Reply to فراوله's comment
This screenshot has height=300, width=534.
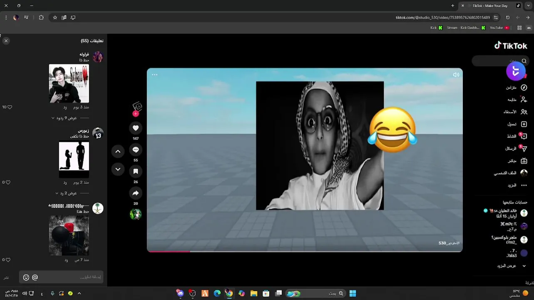(x=65, y=107)
